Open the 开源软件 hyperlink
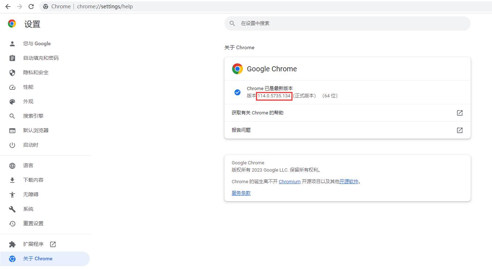Image resolution: width=492 pixels, height=269 pixels. coord(349,181)
